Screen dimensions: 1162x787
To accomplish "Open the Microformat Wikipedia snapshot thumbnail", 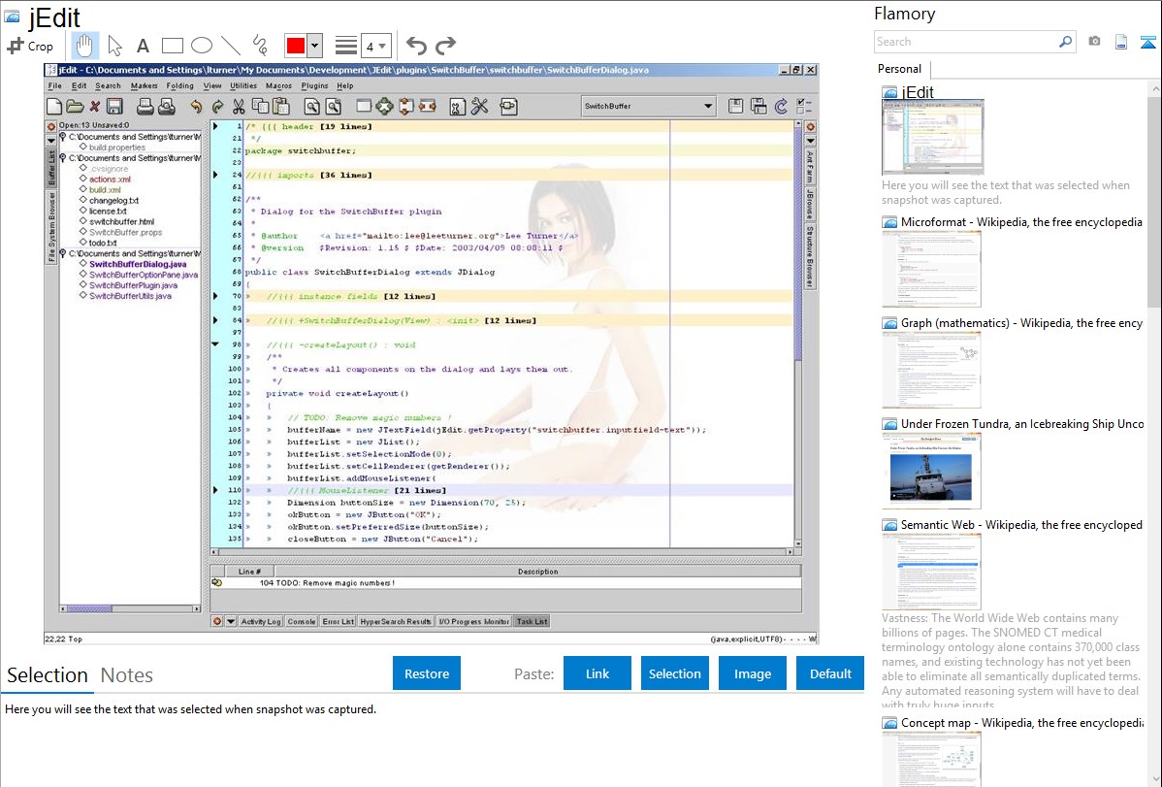I will click(x=931, y=269).
